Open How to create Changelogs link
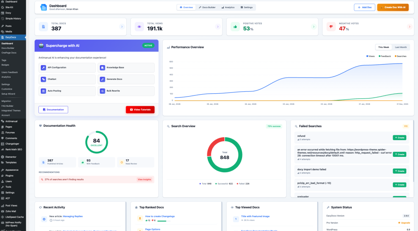The height and width of the screenshot is (231, 418). [160, 216]
